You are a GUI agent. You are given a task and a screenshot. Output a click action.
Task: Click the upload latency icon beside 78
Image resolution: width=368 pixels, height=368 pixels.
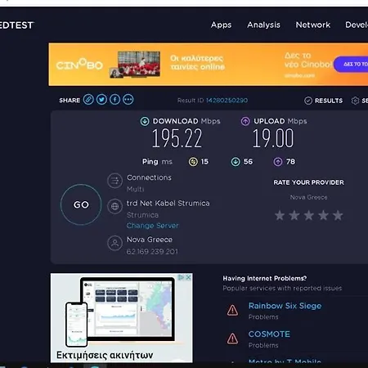coord(278,162)
